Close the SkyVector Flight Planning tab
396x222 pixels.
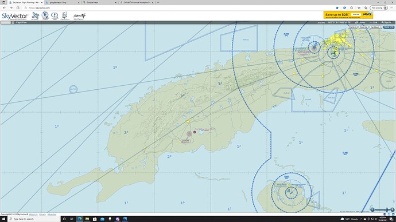tap(42, 2)
